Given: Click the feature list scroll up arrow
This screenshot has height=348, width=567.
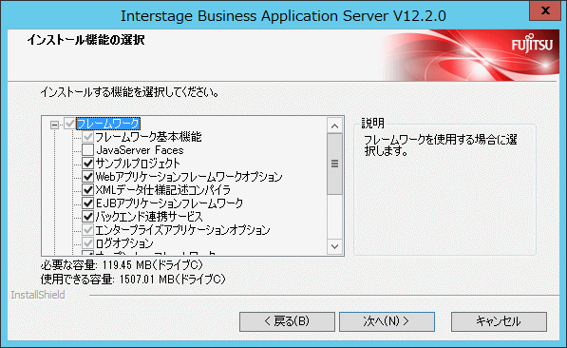Looking at the screenshot, I should [x=334, y=126].
